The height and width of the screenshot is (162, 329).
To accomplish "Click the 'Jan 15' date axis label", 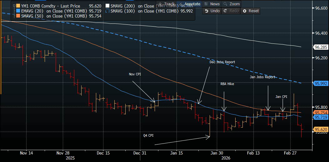I will coord(177,153).
